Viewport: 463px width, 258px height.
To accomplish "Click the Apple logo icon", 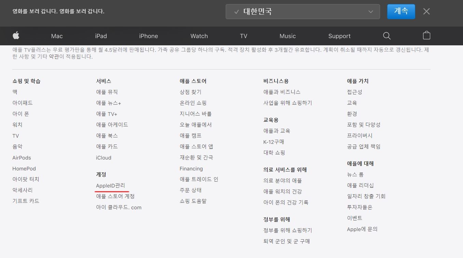I will [x=16, y=35].
